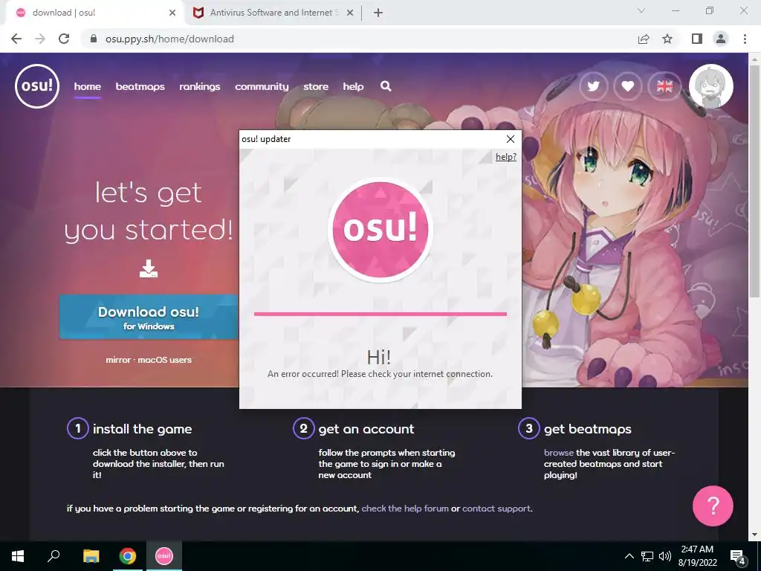Open the UK flag language selector

pyautogui.click(x=664, y=86)
